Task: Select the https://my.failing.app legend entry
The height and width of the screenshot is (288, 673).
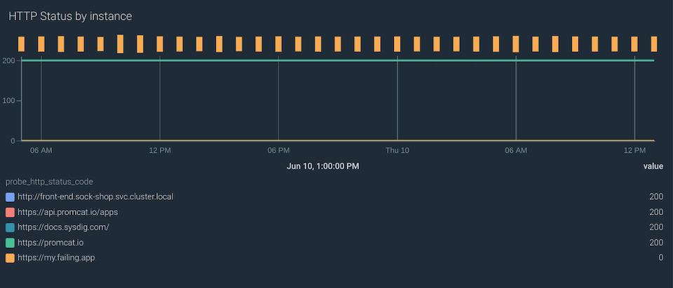Action: (56, 258)
